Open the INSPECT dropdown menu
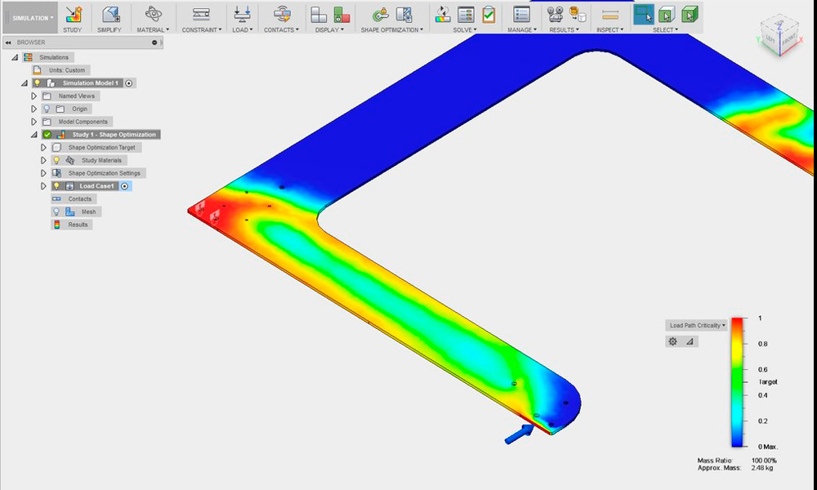 click(610, 29)
